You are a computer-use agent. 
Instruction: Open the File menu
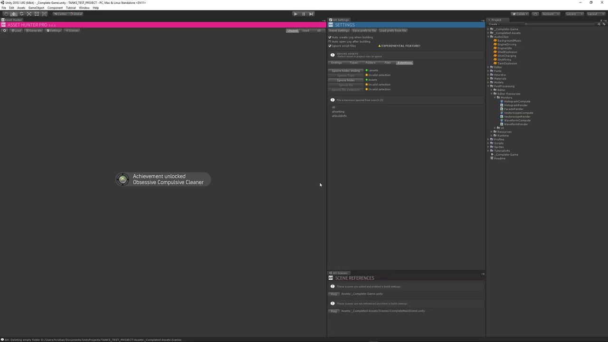coord(4,8)
